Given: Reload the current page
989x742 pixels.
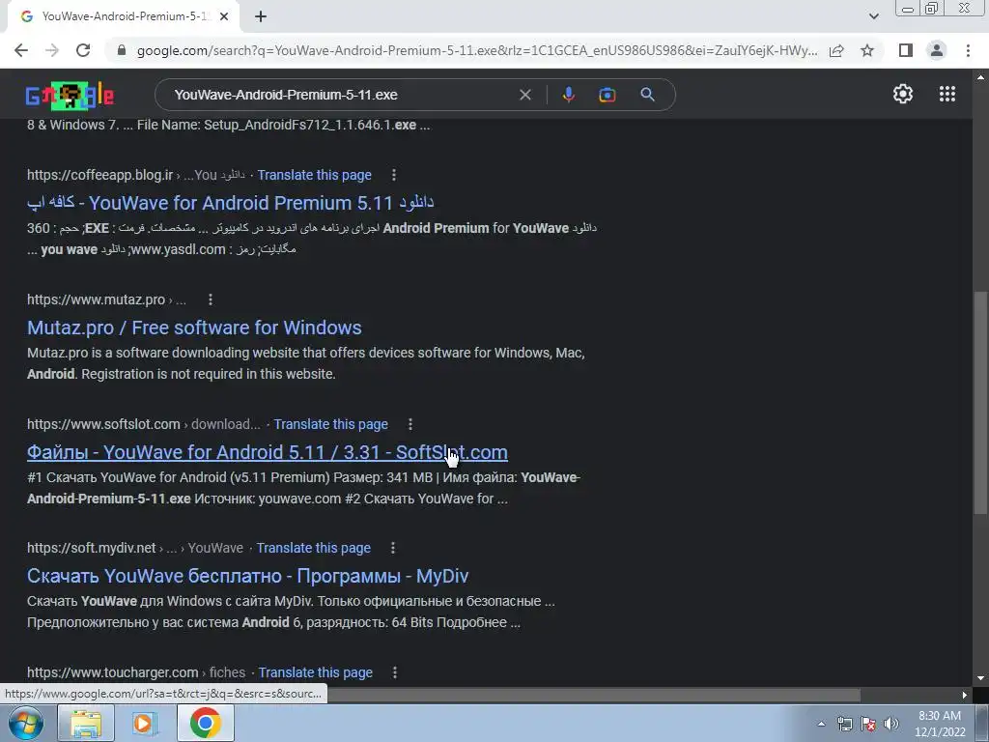Looking at the screenshot, I should 83,50.
